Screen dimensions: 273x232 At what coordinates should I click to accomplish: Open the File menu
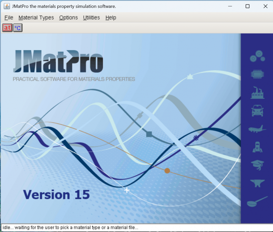(x=9, y=18)
